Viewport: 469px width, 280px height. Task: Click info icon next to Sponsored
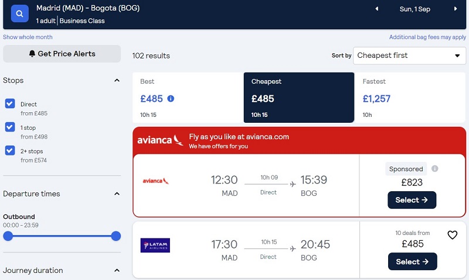pos(434,168)
